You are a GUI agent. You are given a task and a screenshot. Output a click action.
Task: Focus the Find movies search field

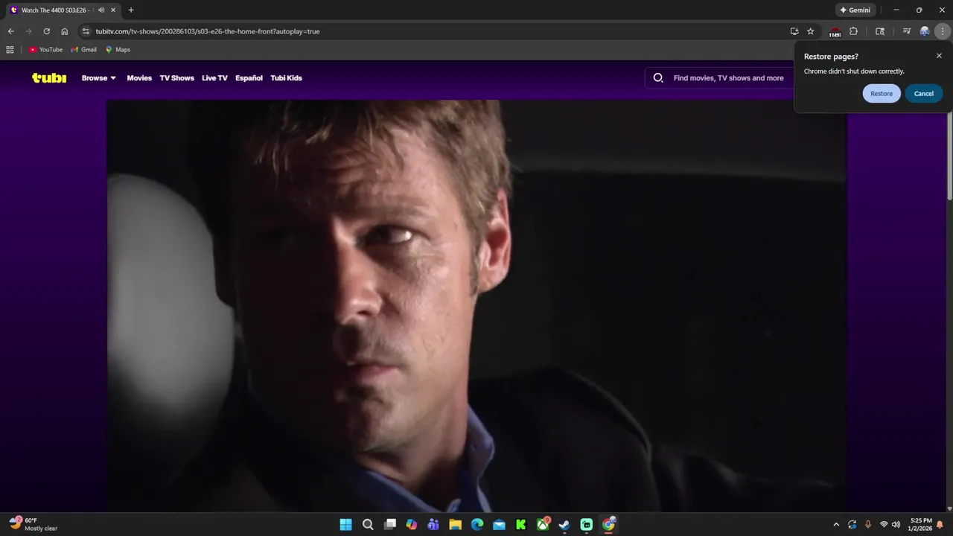pyautogui.click(x=728, y=78)
